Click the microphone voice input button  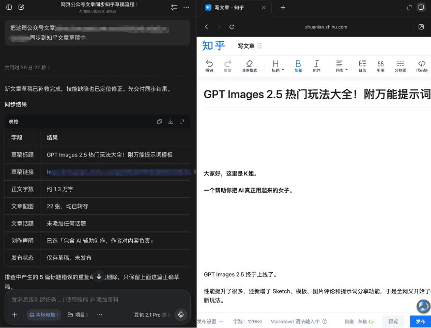point(181,315)
